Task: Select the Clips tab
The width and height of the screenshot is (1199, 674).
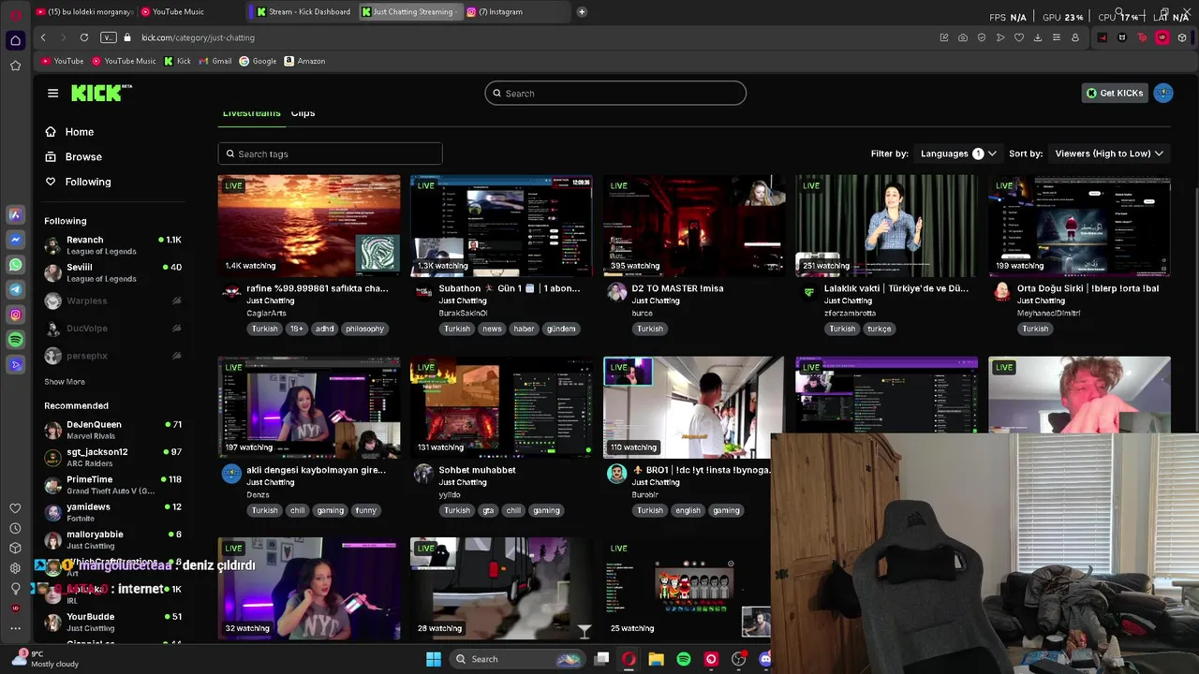Action: click(x=303, y=113)
